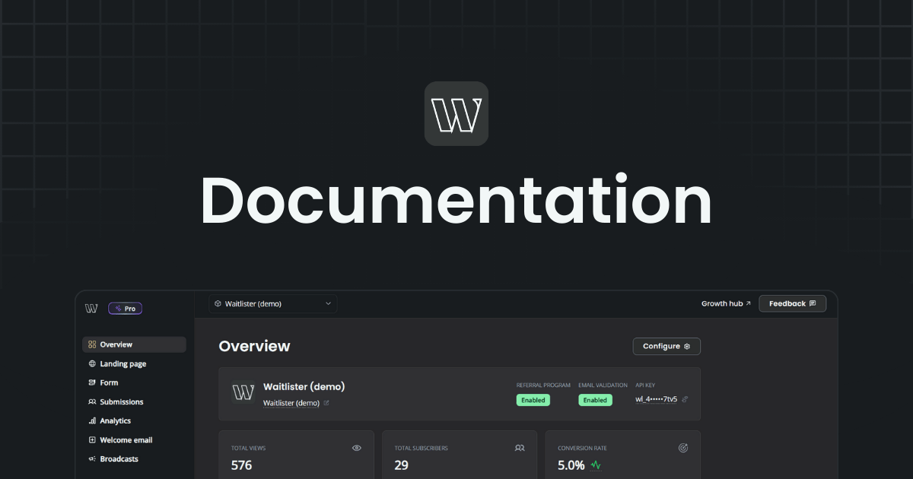Screen dimensions: 913x479
Task: Click the plus-box icon next to Welcome email
Action: click(x=92, y=439)
